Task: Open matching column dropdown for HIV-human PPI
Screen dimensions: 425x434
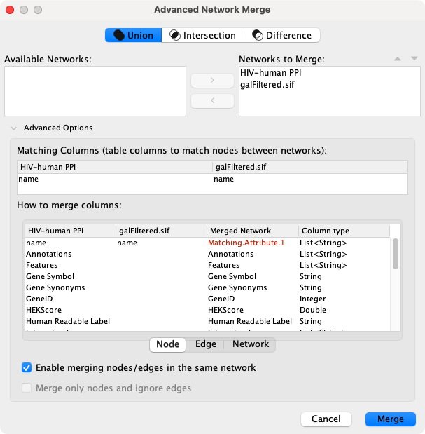Action: coord(115,179)
